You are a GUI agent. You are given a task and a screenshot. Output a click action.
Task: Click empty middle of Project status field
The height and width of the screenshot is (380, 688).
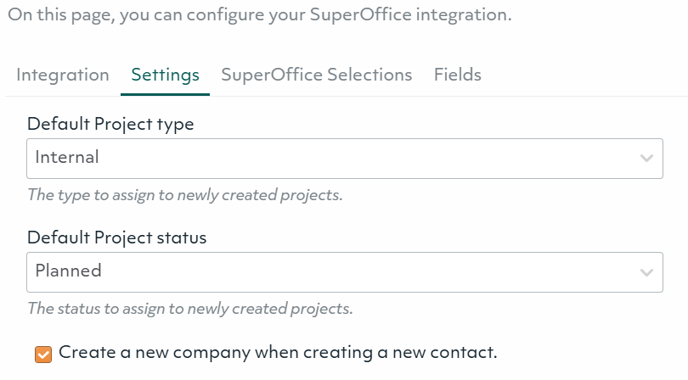pyautogui.click(x=357, y=272)
